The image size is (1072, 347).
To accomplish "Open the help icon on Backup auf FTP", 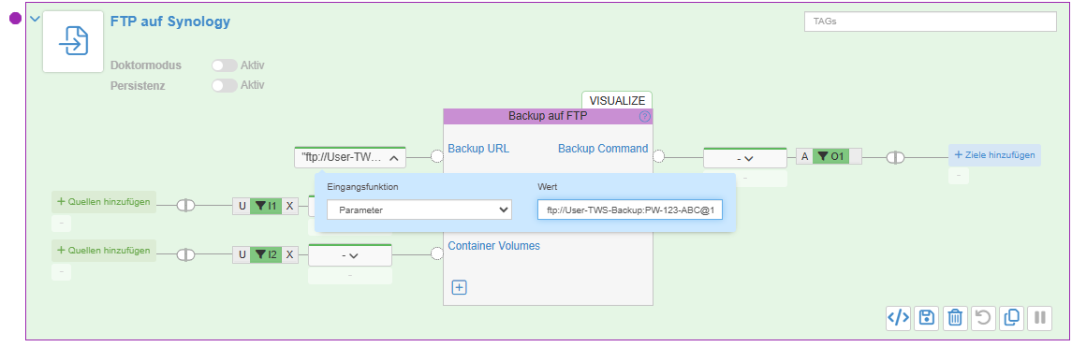I will (x=645, y=117).
